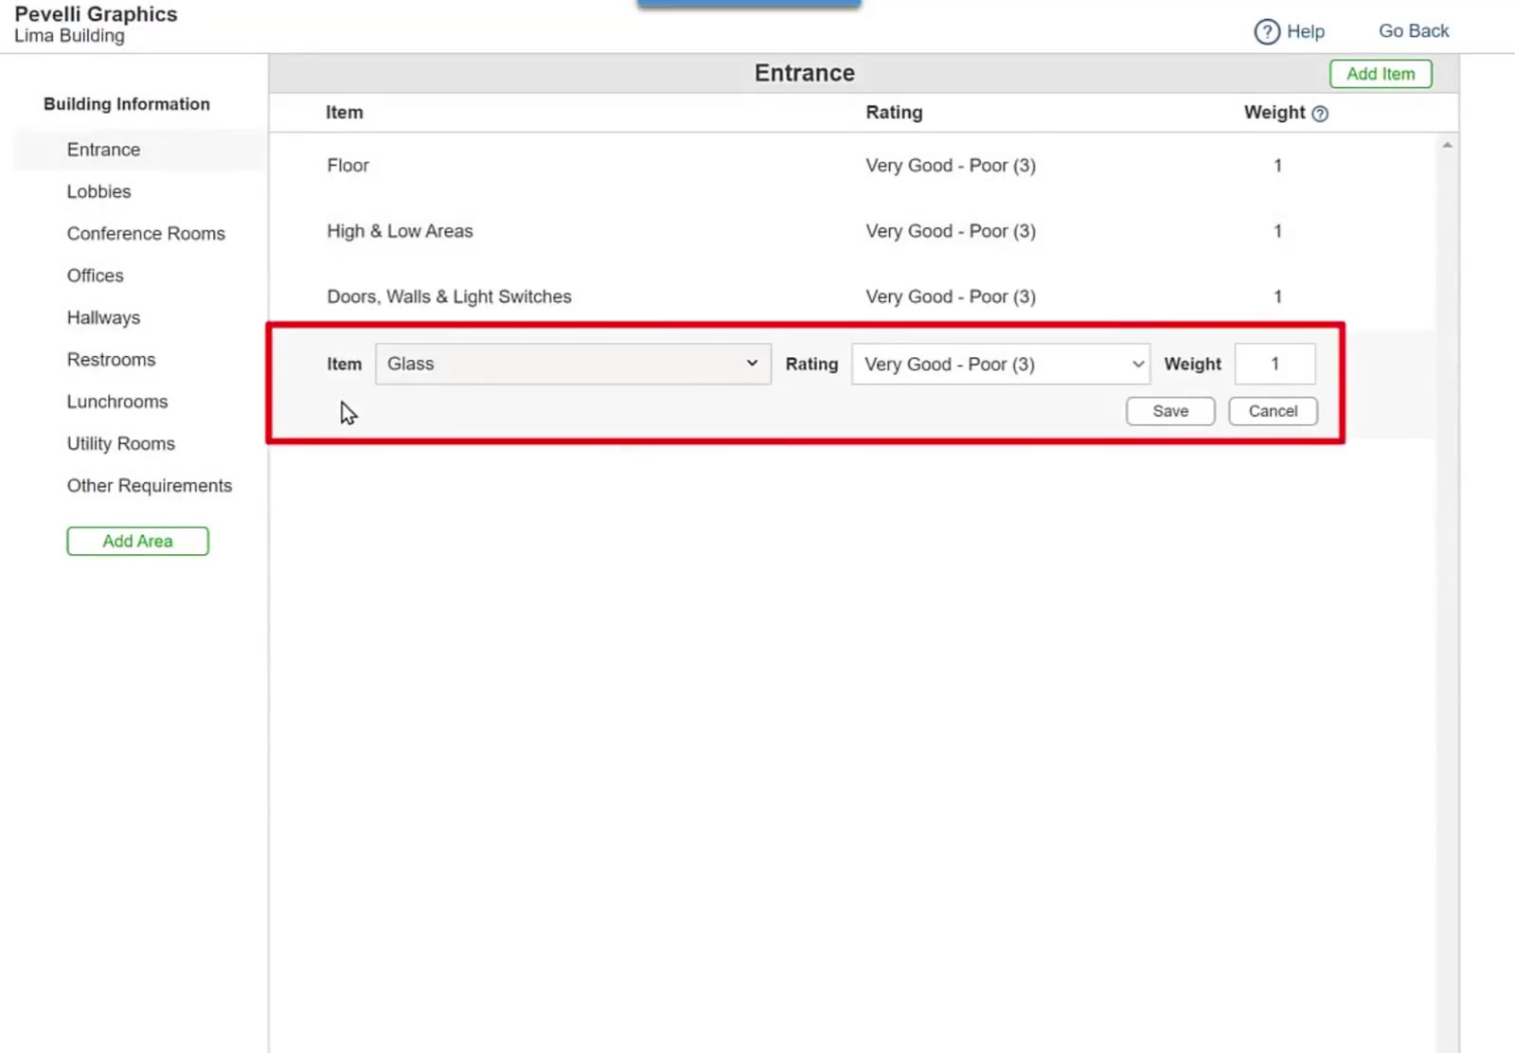Click the Add Item button
Screen dimensions: 1515x1053
point(1381,74)
